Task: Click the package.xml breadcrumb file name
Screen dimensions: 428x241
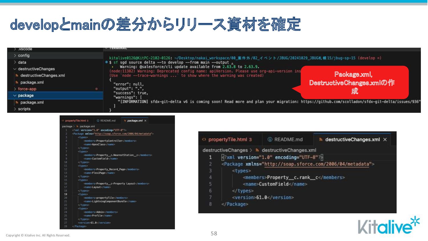Action: point(87,126)
